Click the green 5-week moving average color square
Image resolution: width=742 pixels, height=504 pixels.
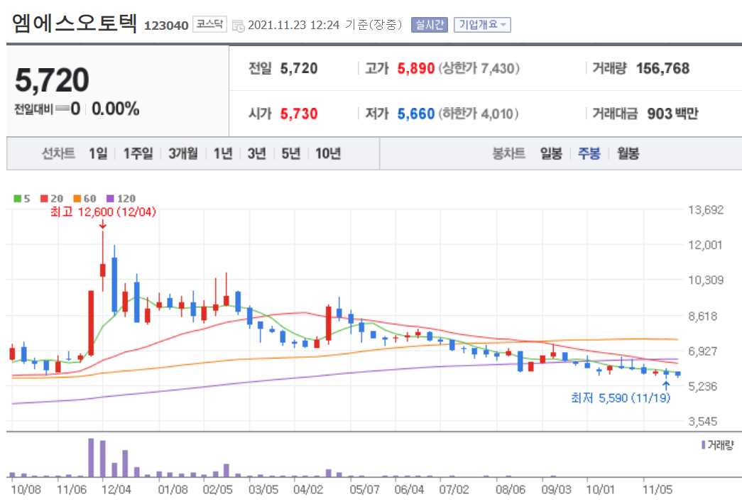click(16, 198)
